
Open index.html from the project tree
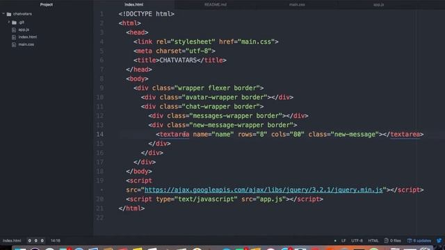pos(28,37)
